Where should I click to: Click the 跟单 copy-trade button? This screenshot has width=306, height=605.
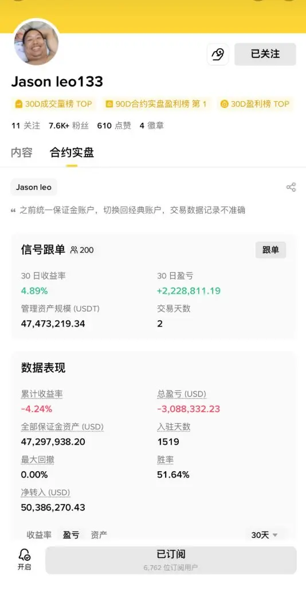pyautogui.click(x=270, y=250)
